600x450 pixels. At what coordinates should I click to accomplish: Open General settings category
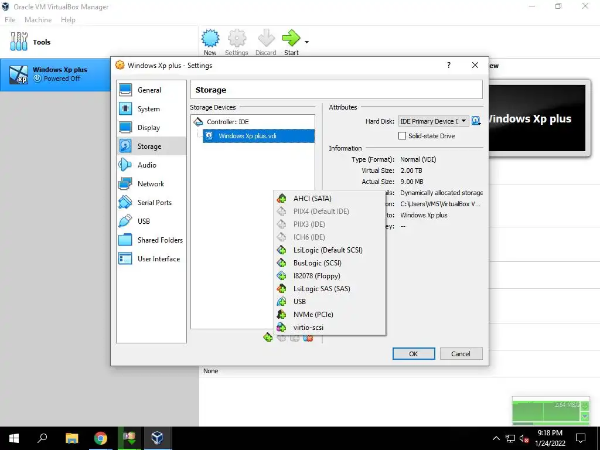pyautogui.click(x=152, y=90)
